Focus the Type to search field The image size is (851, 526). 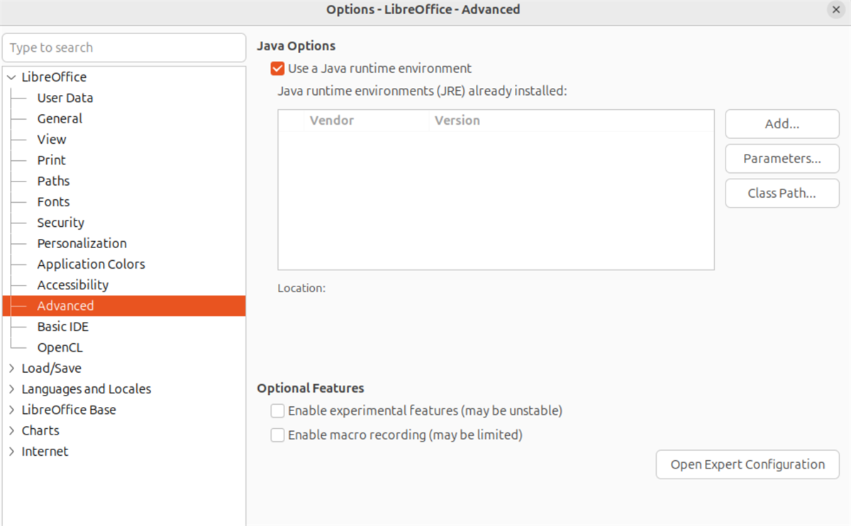click(124, 47)
